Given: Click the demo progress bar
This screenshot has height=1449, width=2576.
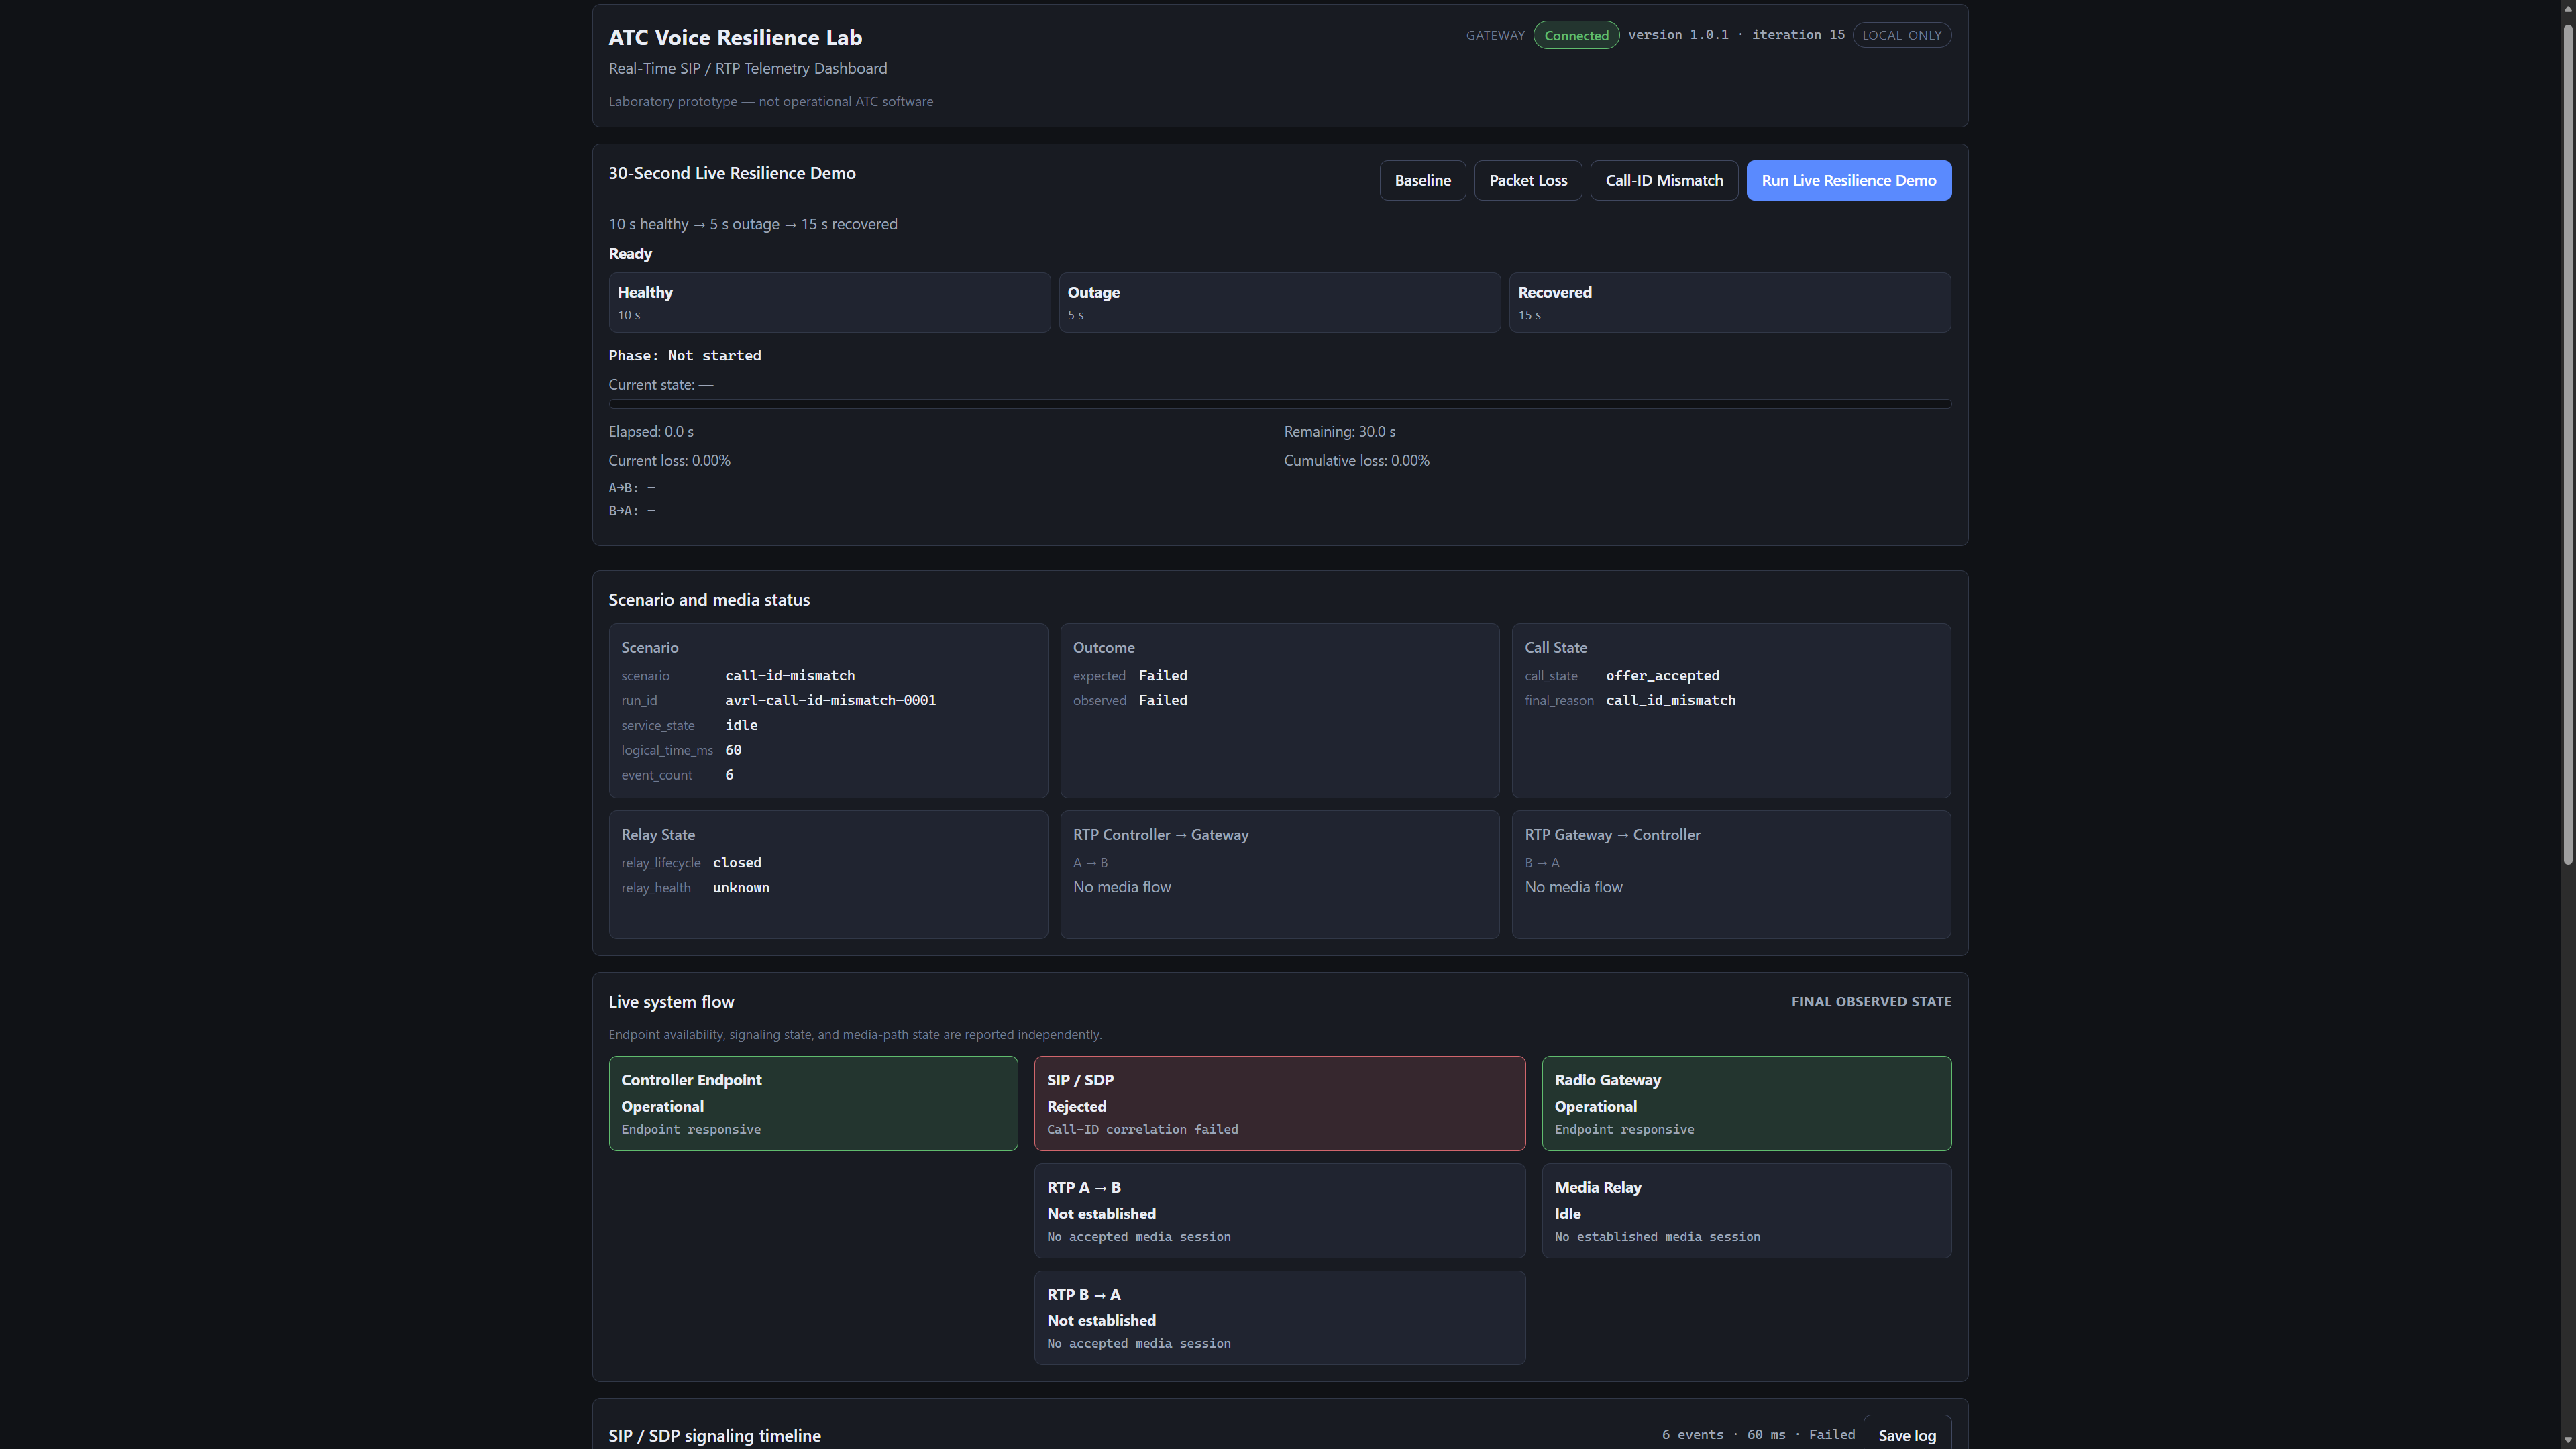Looking at the screenshot, I should coord(1279,404).
